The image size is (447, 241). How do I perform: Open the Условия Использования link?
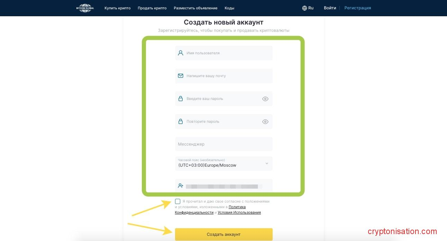click(x=239, y=212)
